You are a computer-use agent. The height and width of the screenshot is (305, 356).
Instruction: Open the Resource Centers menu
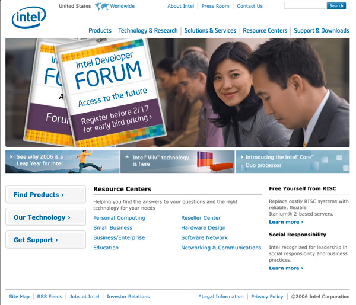pos(265,31)
